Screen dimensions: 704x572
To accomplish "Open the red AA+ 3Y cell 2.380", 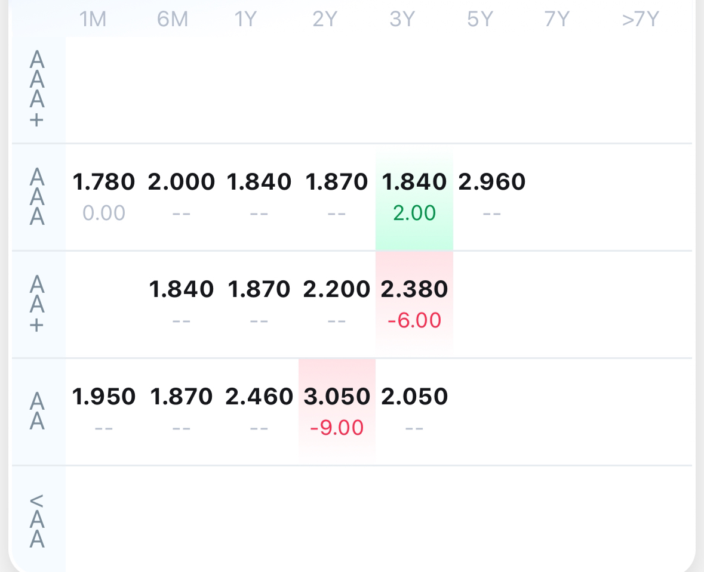I will tap(414, 303).
